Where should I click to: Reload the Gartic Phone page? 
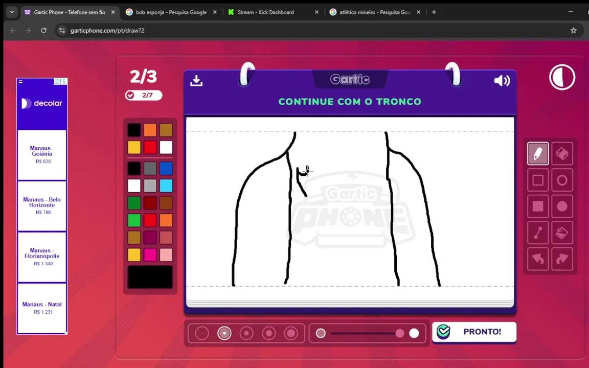pyautogui.click(x=43, y=31)
